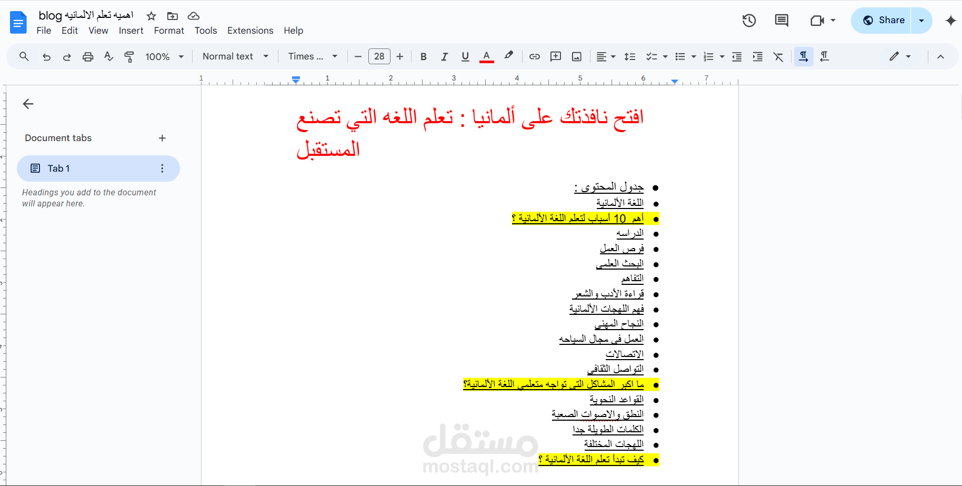Undo the last action
Viewport: 962px width, 486px height.
click(46, 56)
